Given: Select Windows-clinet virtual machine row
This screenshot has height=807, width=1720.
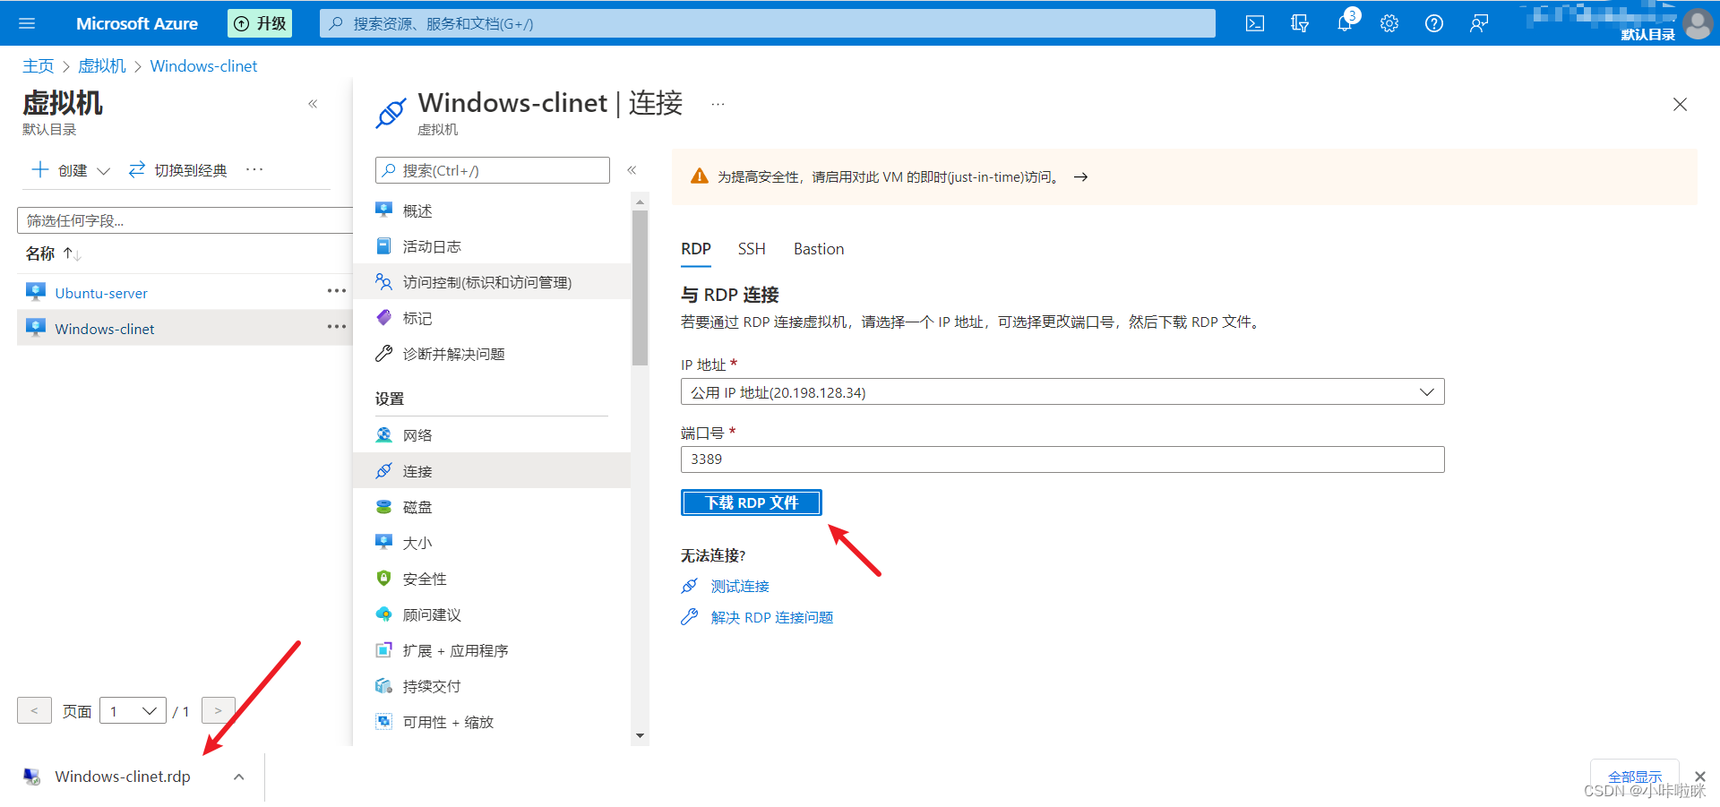Looking at the screenshot, I should (x=185, y=328).
